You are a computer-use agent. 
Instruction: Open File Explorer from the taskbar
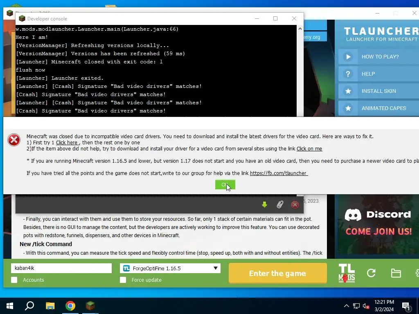pos(50,306)
